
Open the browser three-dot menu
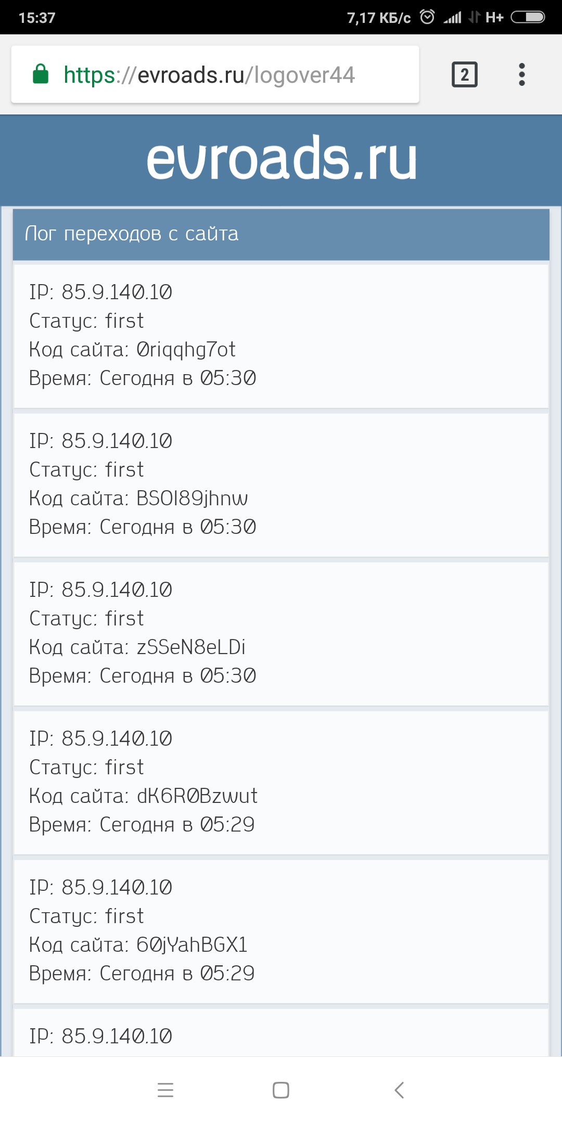coord(521,74)
